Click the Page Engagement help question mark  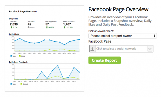coord(56,21)
